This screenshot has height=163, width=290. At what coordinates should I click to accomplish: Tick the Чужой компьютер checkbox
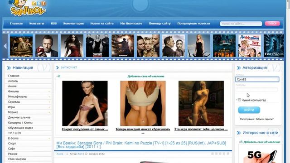tap(239, 100)
